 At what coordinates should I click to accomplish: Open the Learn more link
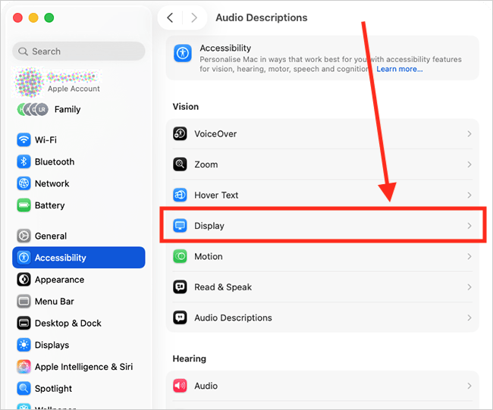coord(400,69)
